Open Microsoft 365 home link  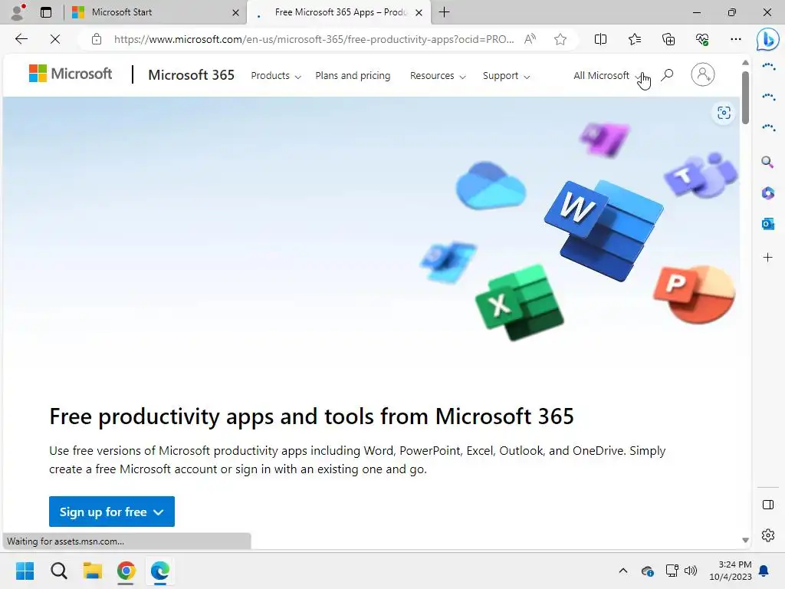click(x=191, y=75)
